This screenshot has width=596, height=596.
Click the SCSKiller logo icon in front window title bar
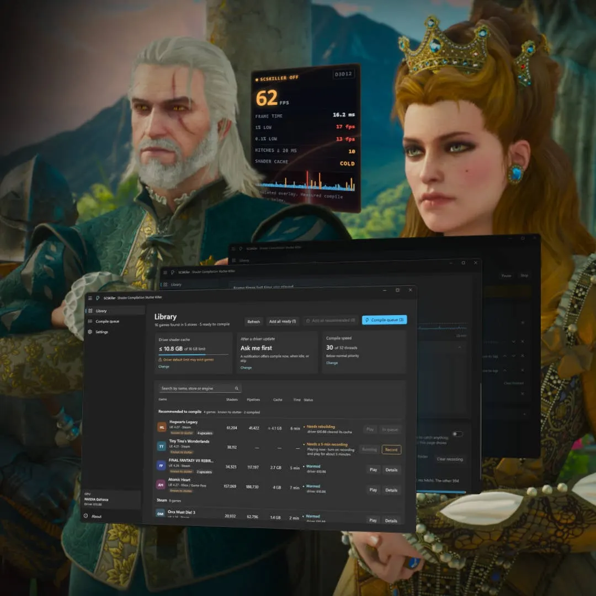coord(98,298)
